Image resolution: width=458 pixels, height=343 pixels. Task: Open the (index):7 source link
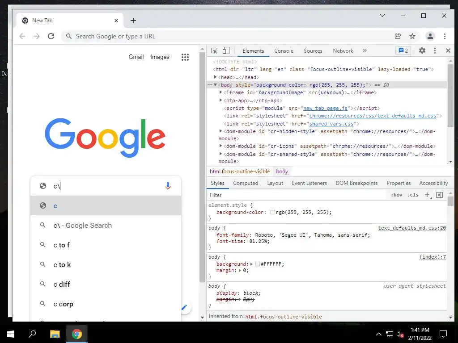433,257
